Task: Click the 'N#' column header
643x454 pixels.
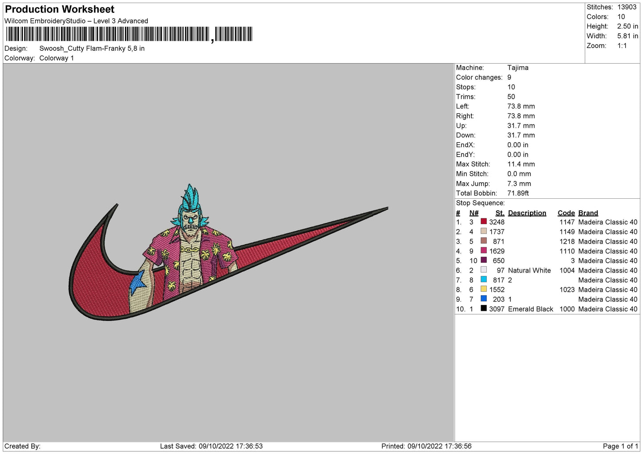Action: (x=474, y=213)
